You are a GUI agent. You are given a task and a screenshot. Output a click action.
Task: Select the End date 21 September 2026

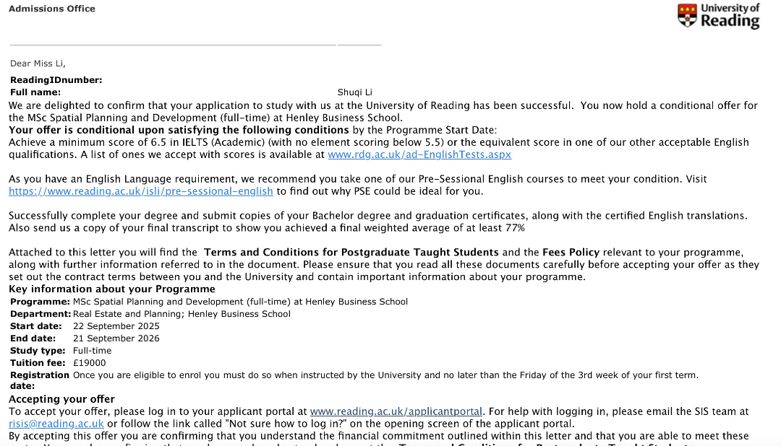tap(116, 338)
